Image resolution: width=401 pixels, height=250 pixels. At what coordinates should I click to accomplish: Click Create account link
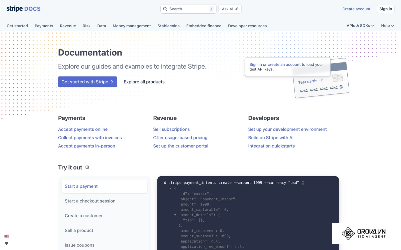[x=356, y=9]
